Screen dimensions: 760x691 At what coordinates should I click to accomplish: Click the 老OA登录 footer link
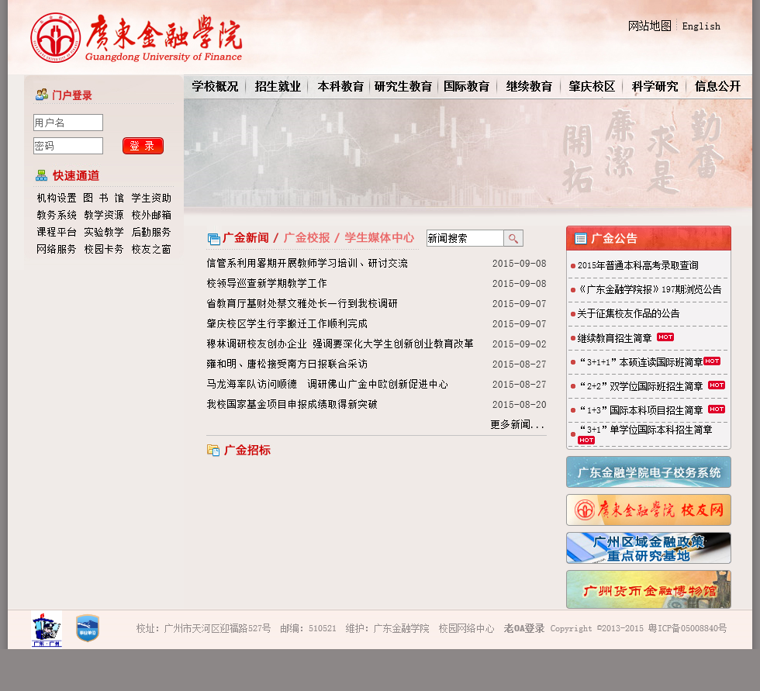(524, 628)
